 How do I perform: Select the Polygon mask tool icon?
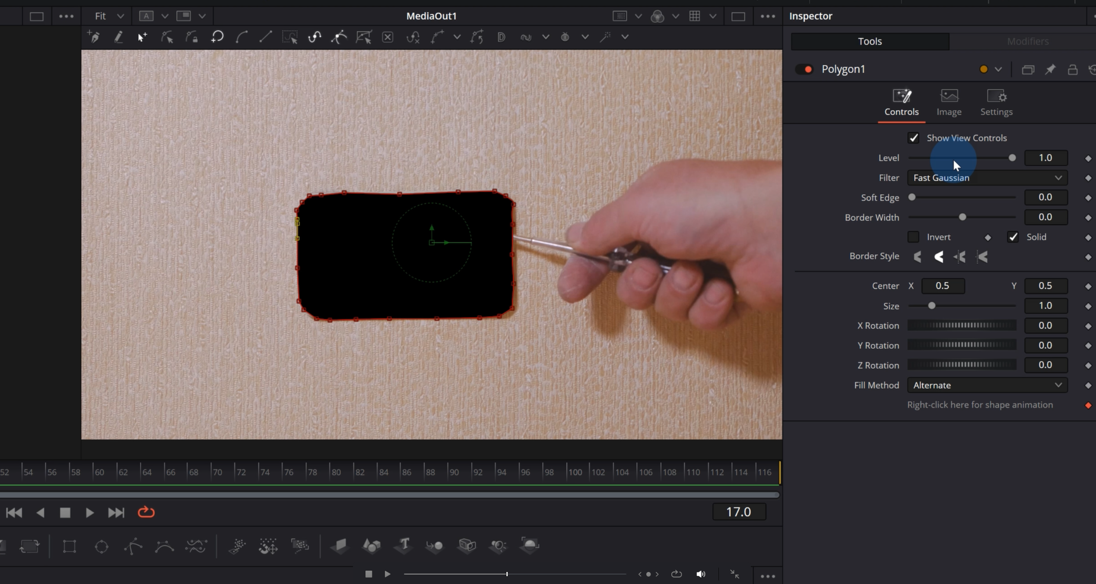coord(133,546)
